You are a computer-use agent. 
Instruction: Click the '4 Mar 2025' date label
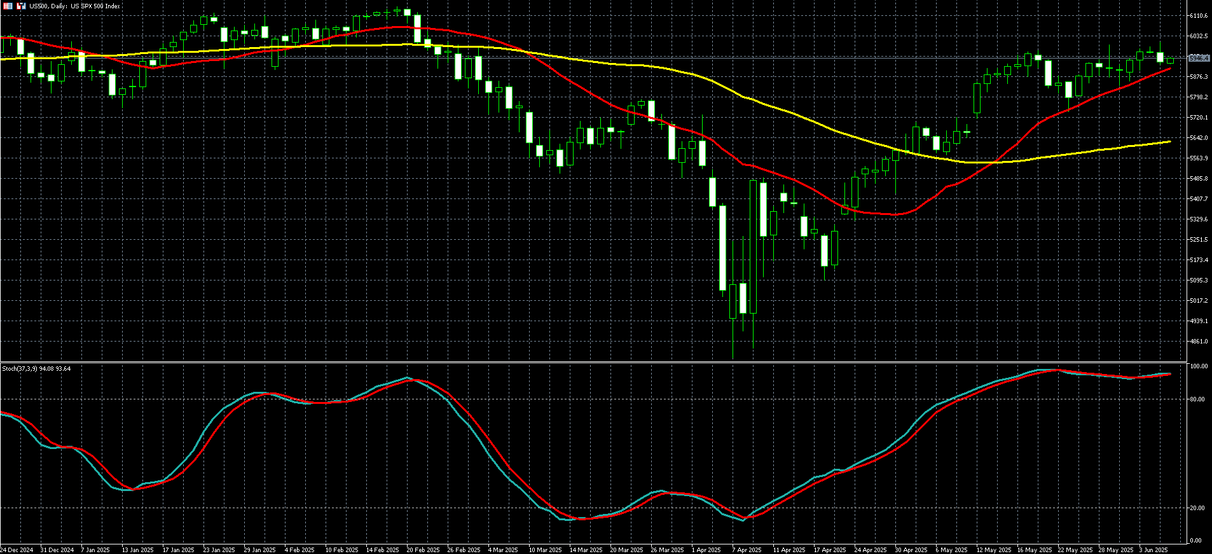click(503, 550)
